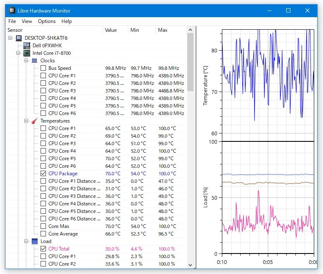
Task: Click the 69.0 °C temperature value
Action: point(113,136)
